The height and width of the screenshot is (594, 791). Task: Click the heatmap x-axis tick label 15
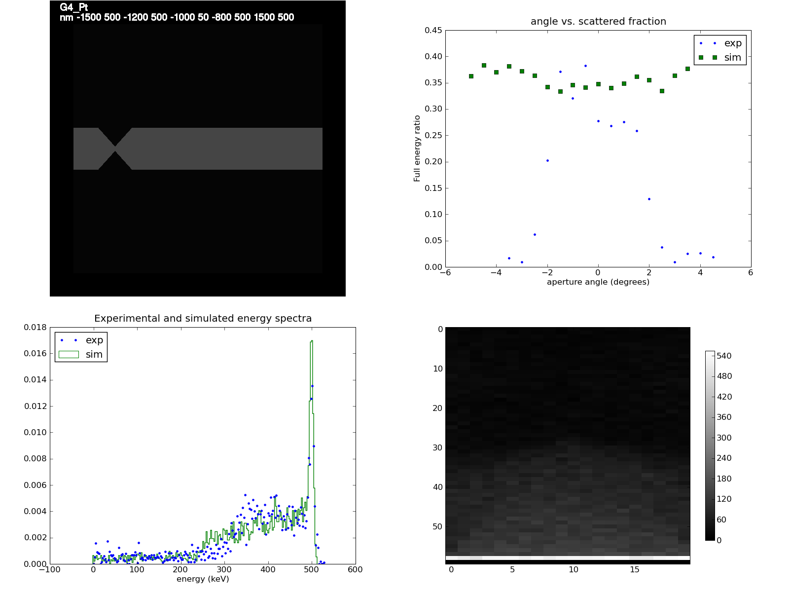click(x=634, y=569)
